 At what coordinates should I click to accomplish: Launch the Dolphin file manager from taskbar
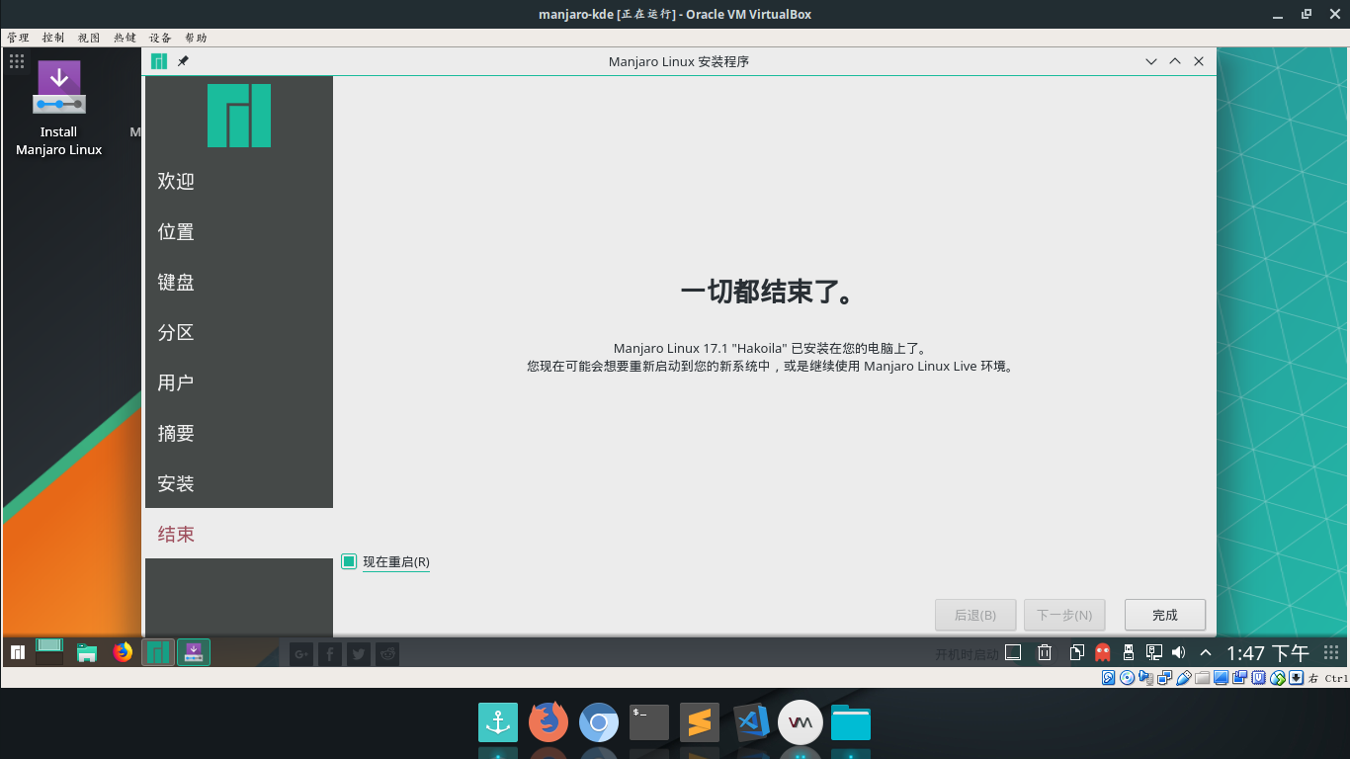coord(87,652)
